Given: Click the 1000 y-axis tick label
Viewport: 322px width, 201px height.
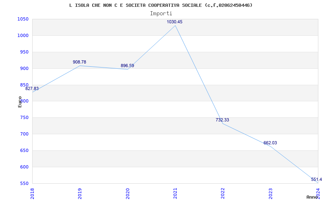Looking at the screenshot, I should (x=23, y=36).
